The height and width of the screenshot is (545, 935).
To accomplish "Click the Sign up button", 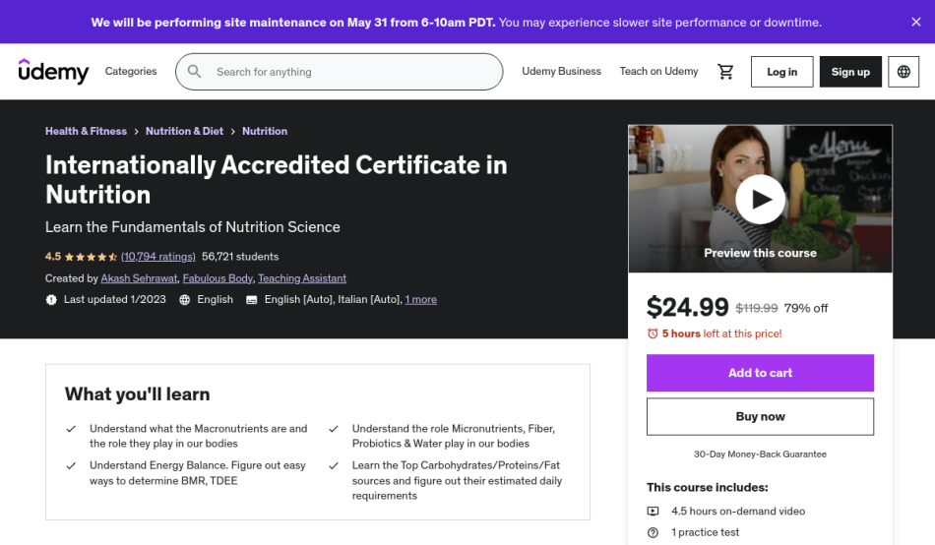I will 850,72.
